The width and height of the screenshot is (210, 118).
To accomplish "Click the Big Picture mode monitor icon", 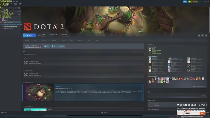I will click(x=200, y=2).
